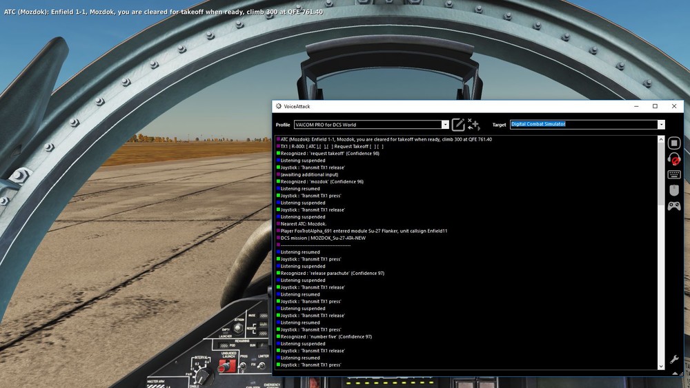Screen dimensions: 690x388
Task: Click the Edit Profile pencil icon
Action: pyautogui.click(x=457, y=124)
